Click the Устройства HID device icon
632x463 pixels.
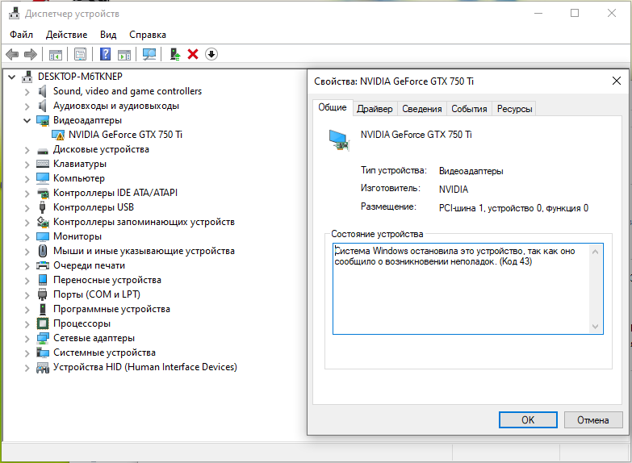tap(42, 368)
